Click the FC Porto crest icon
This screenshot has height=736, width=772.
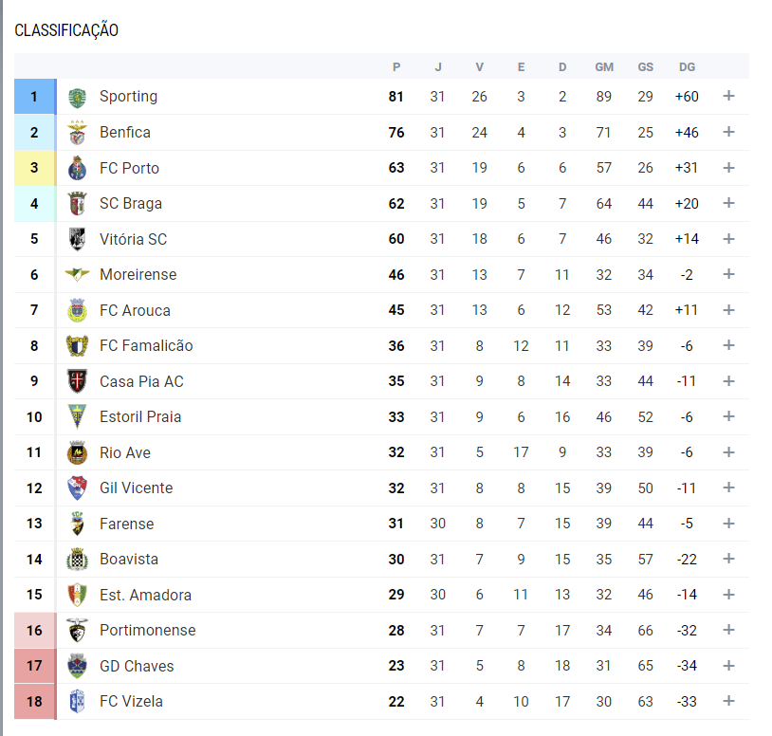click(78, 168)
